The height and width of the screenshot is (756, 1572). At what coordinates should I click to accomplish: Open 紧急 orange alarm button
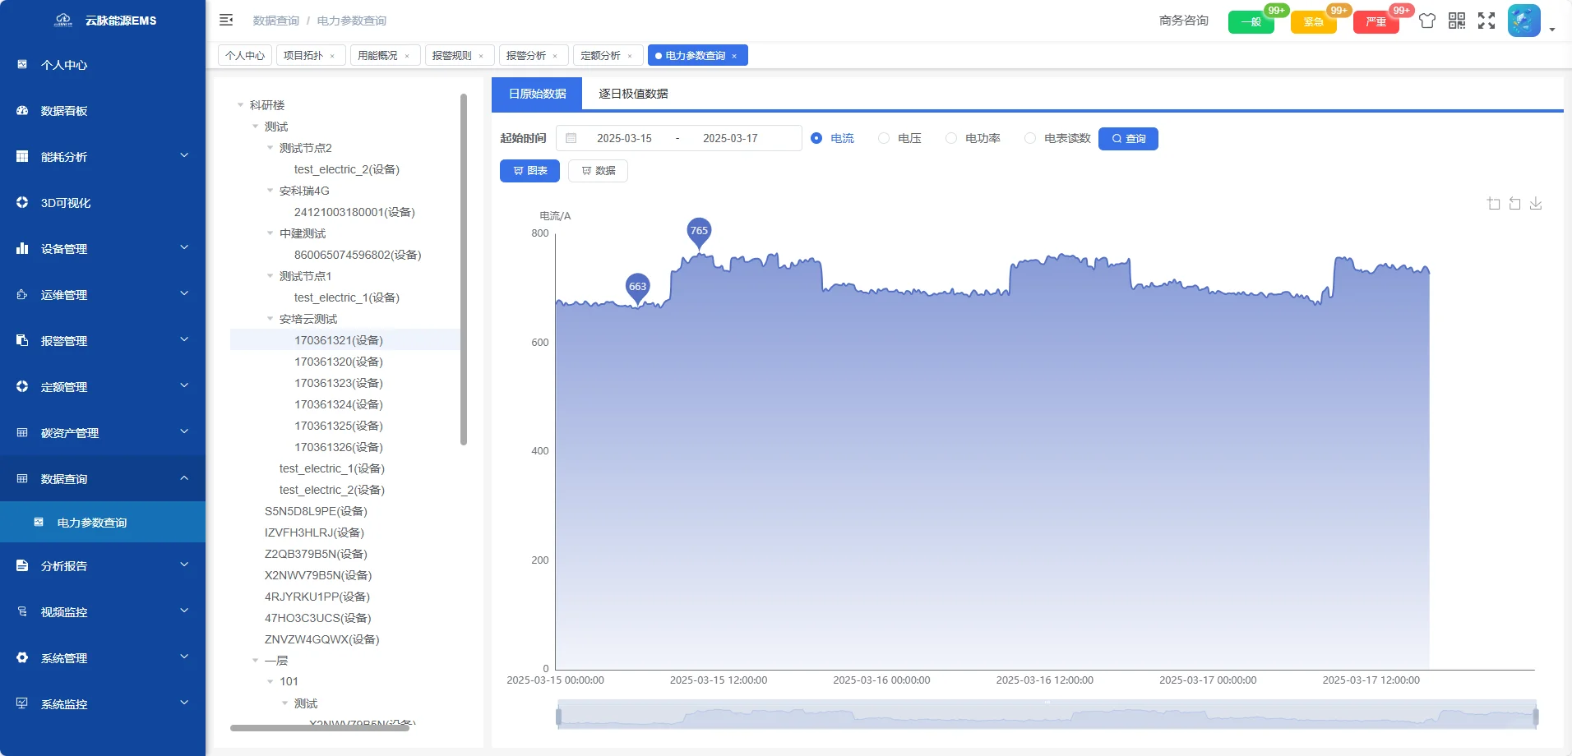point(1313,22)
